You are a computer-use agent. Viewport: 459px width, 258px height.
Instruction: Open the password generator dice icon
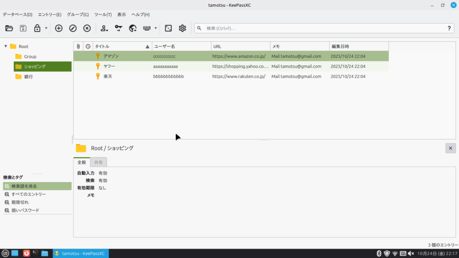168,28
